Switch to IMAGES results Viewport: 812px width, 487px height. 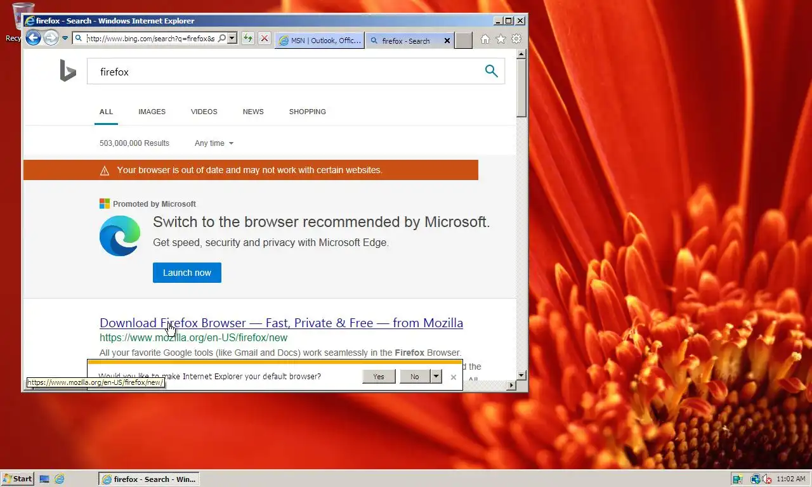[x=152, y=112]
